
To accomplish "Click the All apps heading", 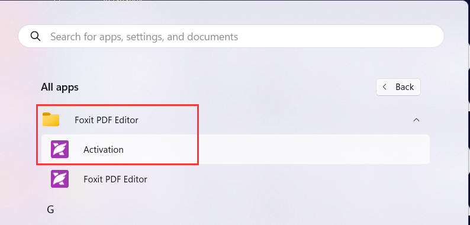I will 60,87.
